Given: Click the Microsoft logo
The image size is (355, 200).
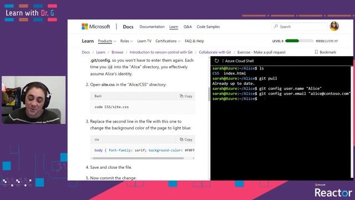Looking at the screenshot, I should [x=96, y=27].
